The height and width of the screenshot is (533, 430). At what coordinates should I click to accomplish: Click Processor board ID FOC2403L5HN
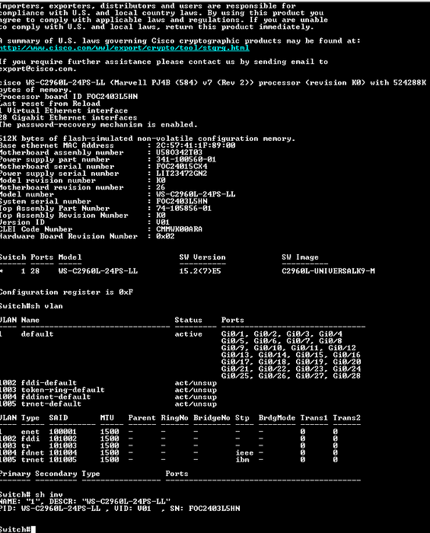click(68, 97)
